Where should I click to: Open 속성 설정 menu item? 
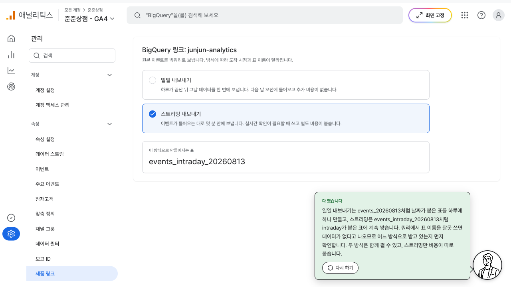coord(72,139)
